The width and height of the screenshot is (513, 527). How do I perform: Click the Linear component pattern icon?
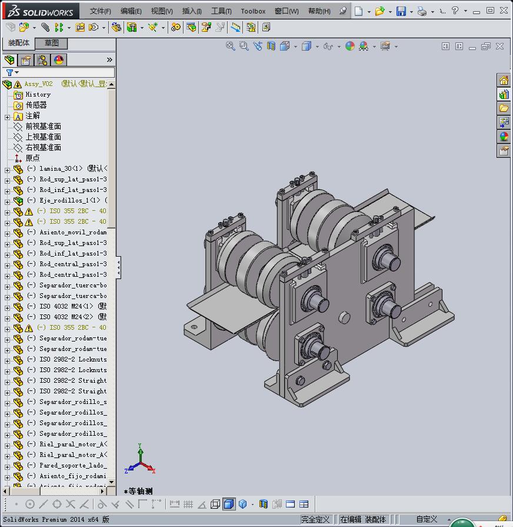click(59, 27)
